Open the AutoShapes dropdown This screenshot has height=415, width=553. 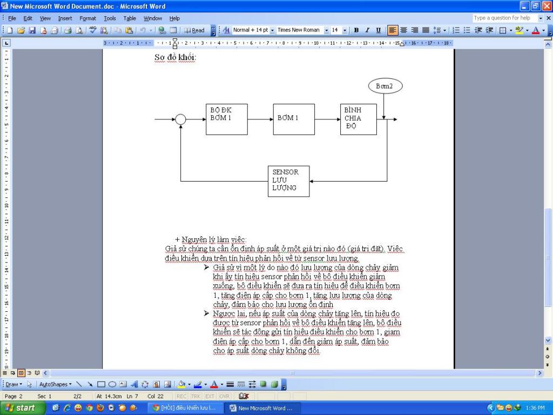click(x=56, y=384)
